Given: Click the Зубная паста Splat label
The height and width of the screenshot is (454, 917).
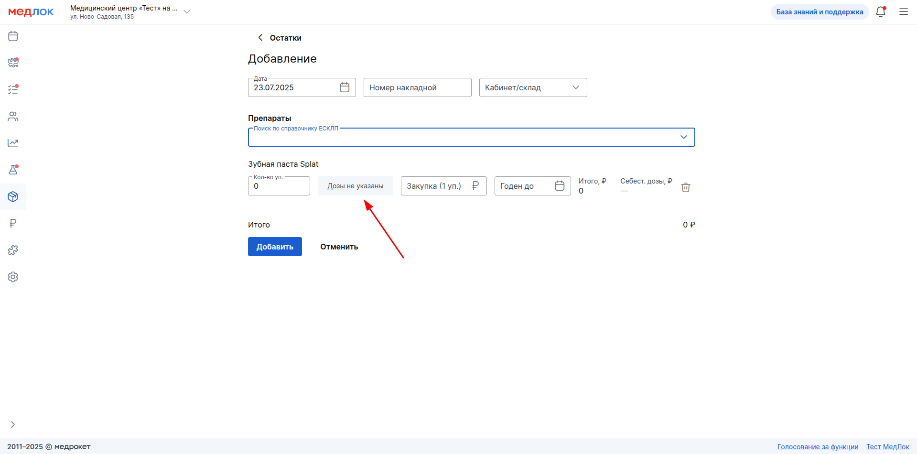Looking at the screenshot, I should tap(283, 164).
